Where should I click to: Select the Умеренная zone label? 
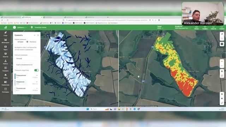(20, 82)
